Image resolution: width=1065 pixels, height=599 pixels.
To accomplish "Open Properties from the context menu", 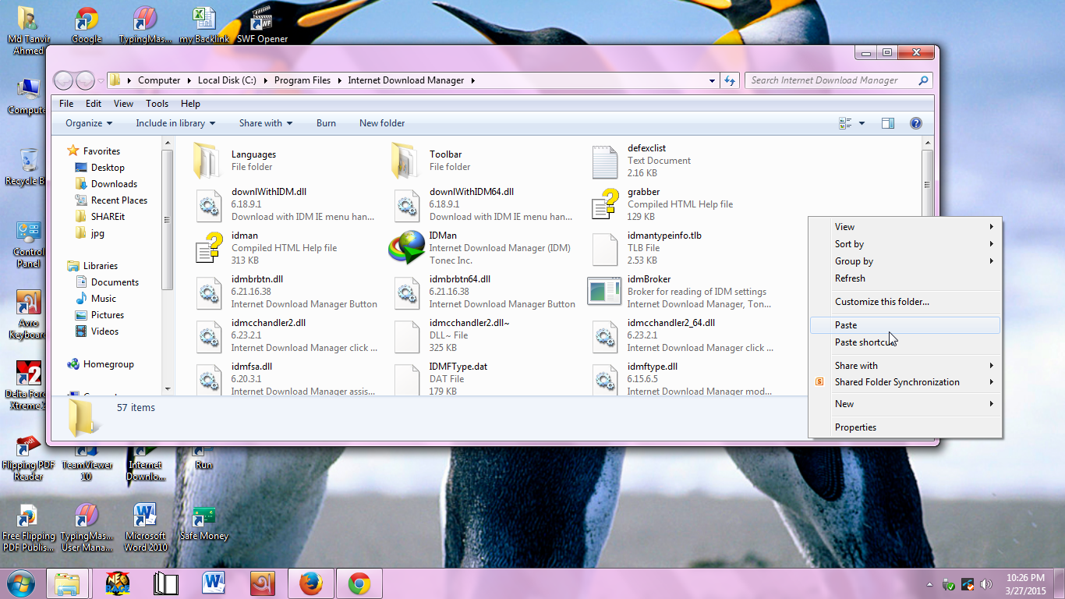I will [905, 427].
